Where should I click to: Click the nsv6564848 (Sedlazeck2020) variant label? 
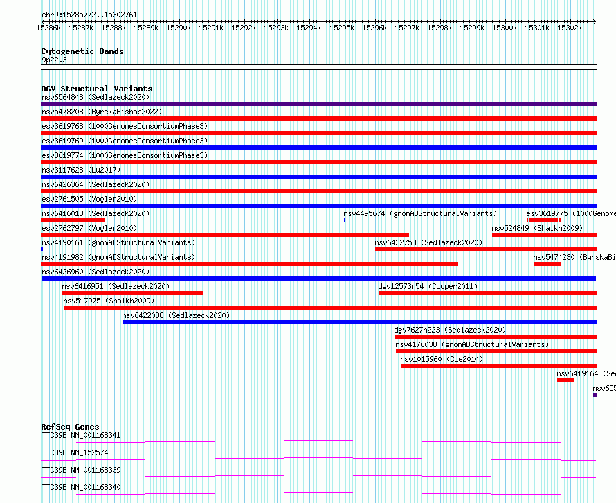coord(96,97)
